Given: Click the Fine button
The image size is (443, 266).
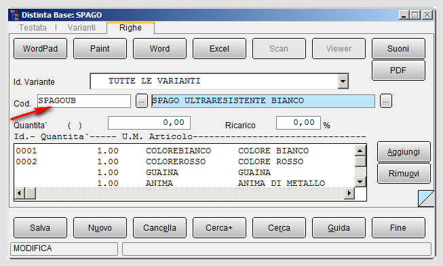Looking at the screenshot, I should point(398,227).
